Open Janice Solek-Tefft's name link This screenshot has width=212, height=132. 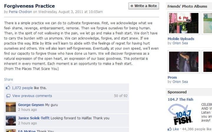[34, 118]
